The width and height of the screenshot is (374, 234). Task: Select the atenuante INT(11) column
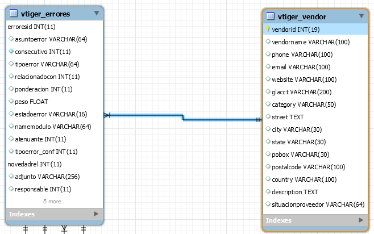pos(55,139)
